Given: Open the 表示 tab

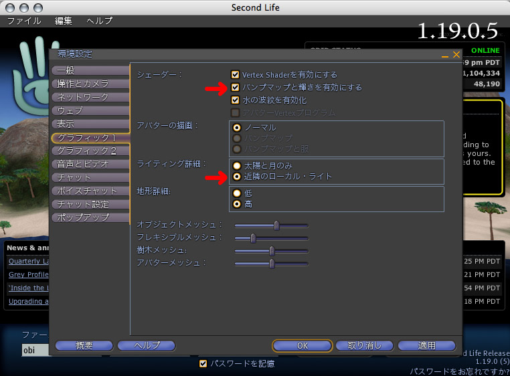Looking at the screenshot, I should 90,124.
